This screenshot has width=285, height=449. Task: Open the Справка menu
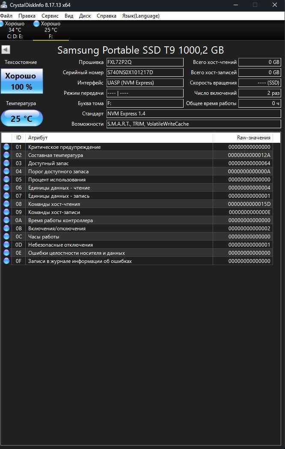pos(106,16)
